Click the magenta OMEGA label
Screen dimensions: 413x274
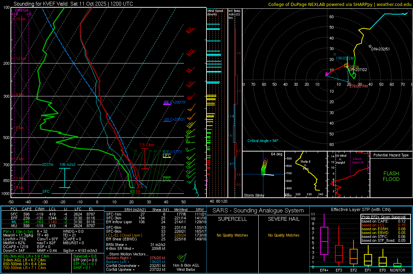pos(21,10)
